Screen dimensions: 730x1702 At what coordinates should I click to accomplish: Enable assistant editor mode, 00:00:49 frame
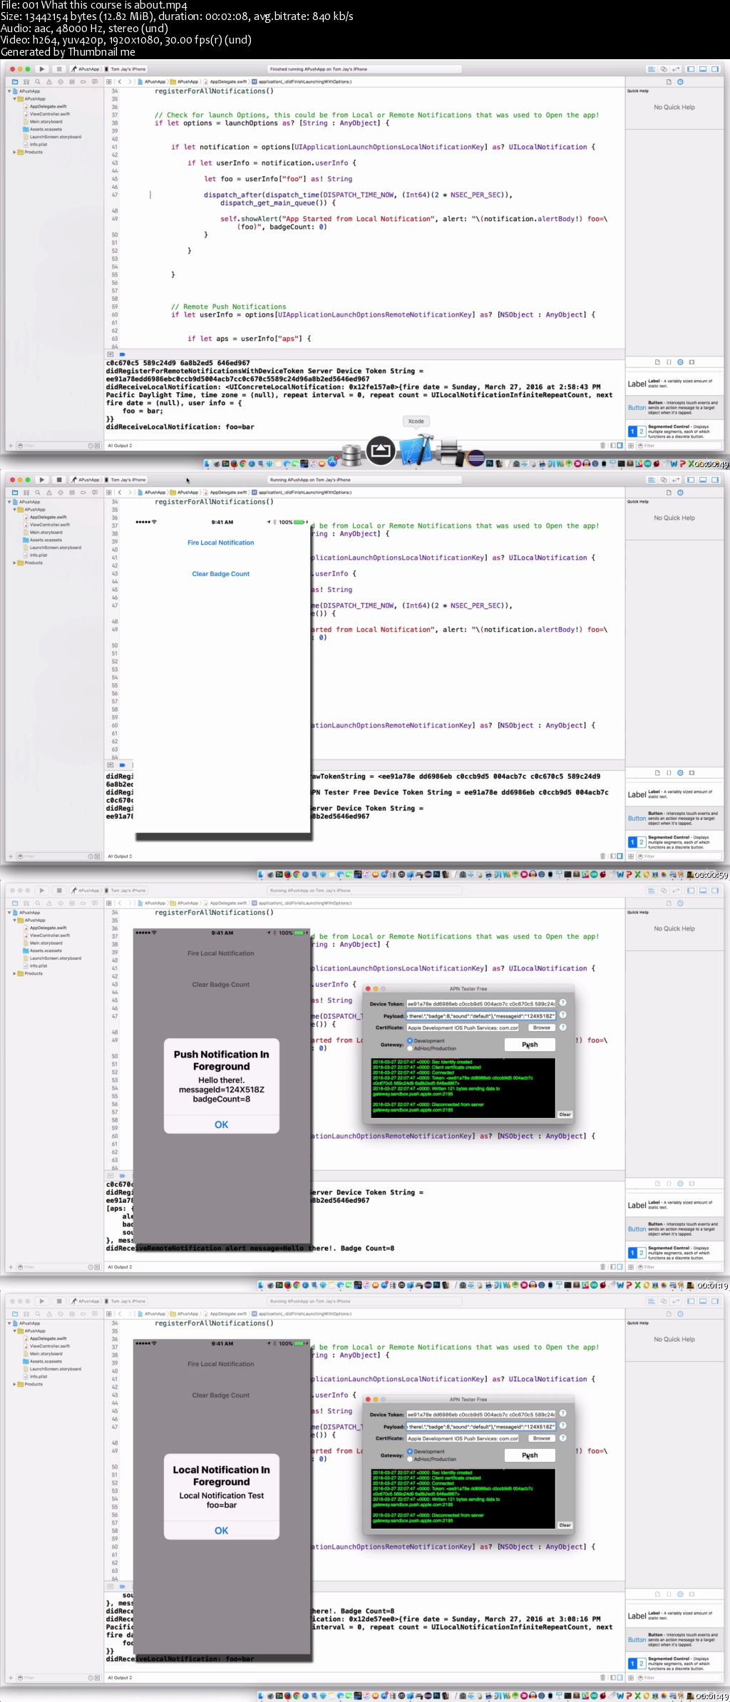pos(664,69)
